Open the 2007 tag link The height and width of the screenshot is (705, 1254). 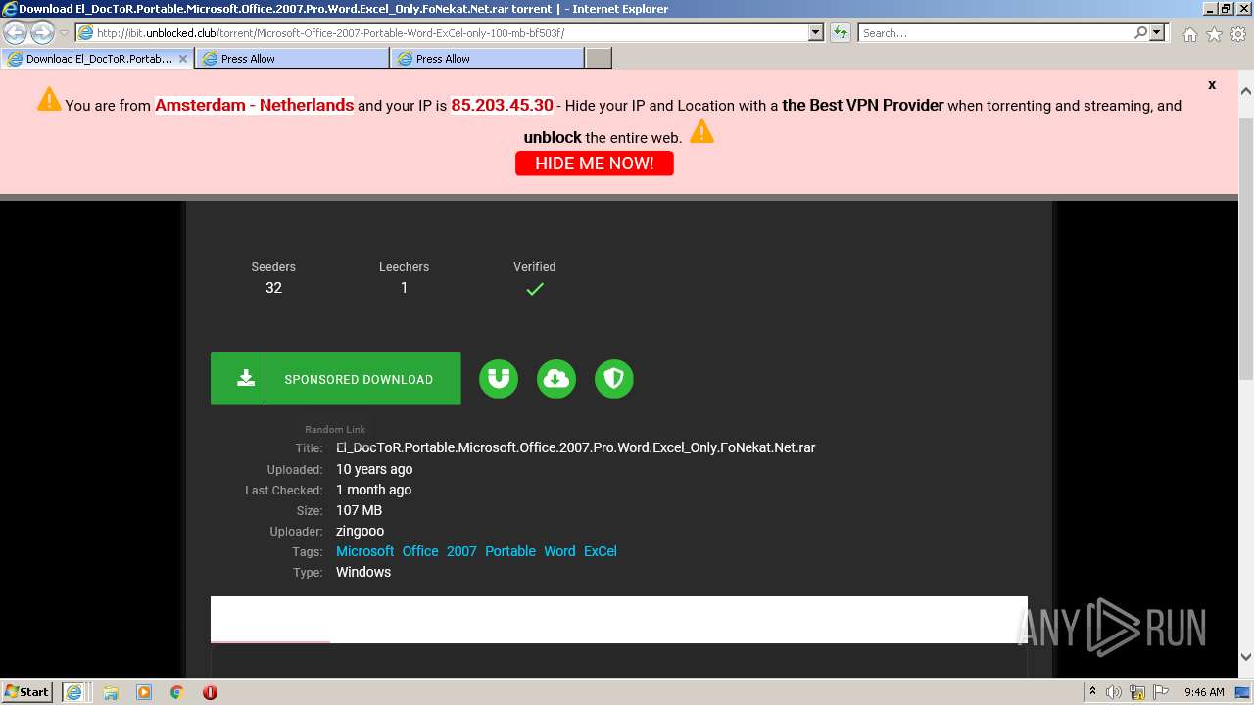coord(461,551)
